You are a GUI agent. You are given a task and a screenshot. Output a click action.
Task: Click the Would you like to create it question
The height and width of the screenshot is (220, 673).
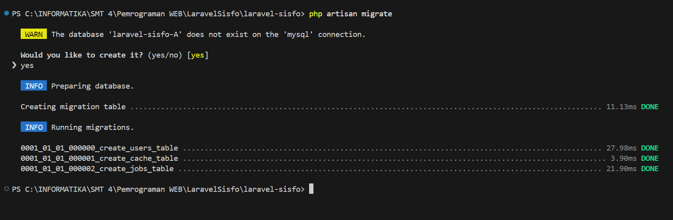(81, 55)
